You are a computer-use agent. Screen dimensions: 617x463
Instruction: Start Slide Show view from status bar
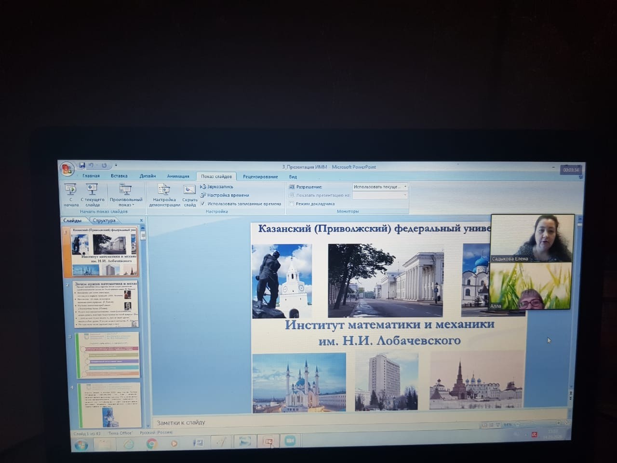click(497, 425)
